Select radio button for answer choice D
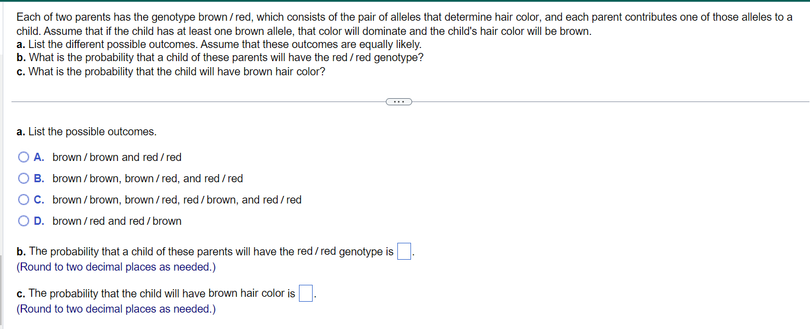The height and width of the screenshot is (329, 810). click(24, 220)
